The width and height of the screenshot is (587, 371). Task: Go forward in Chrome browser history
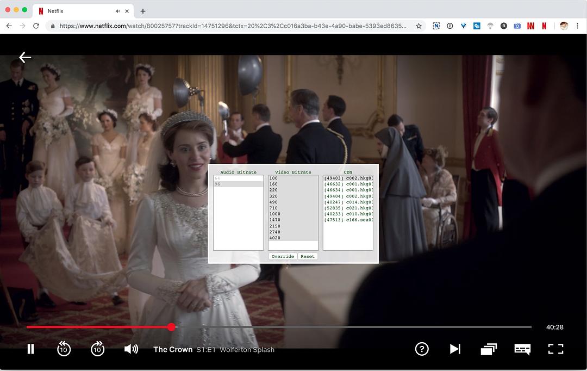point(22,26)
